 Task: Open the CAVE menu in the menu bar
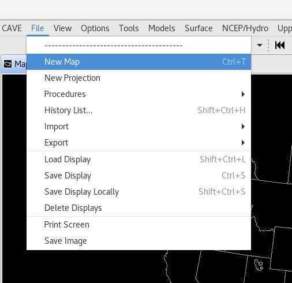[12, 28]
